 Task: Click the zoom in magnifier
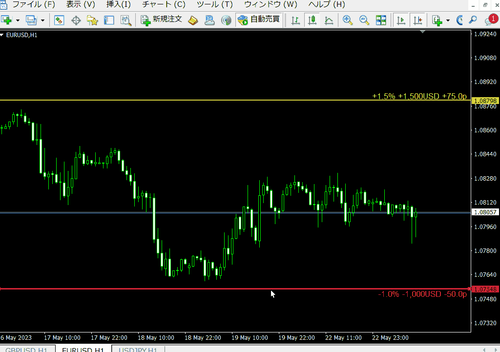pos(347,20)
